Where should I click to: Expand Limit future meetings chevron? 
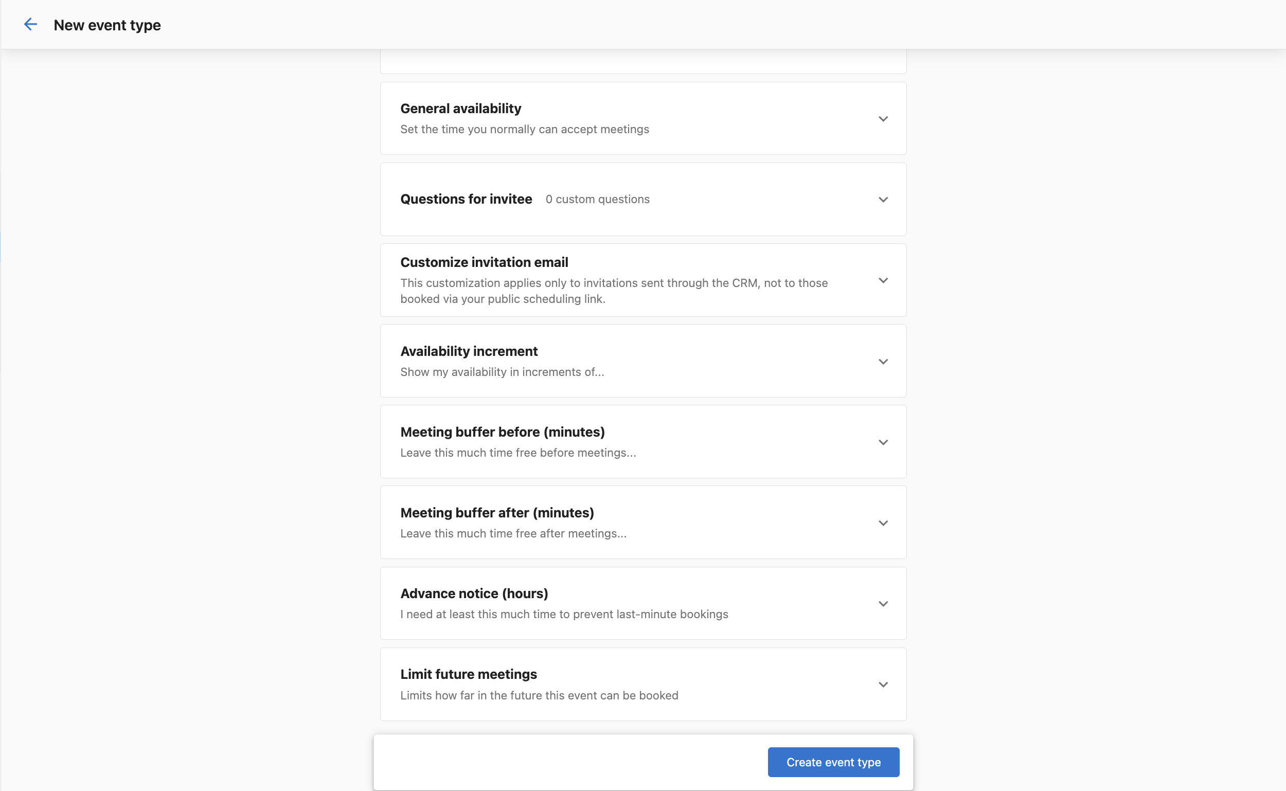point(883,685)
